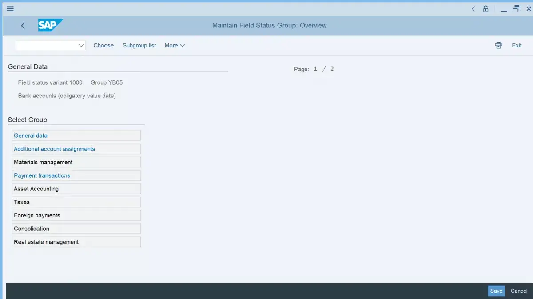Image resolution: width=533 pixels, height=299 pixels.
Task: Restore the SAP window size
Action: pos(516,8)
